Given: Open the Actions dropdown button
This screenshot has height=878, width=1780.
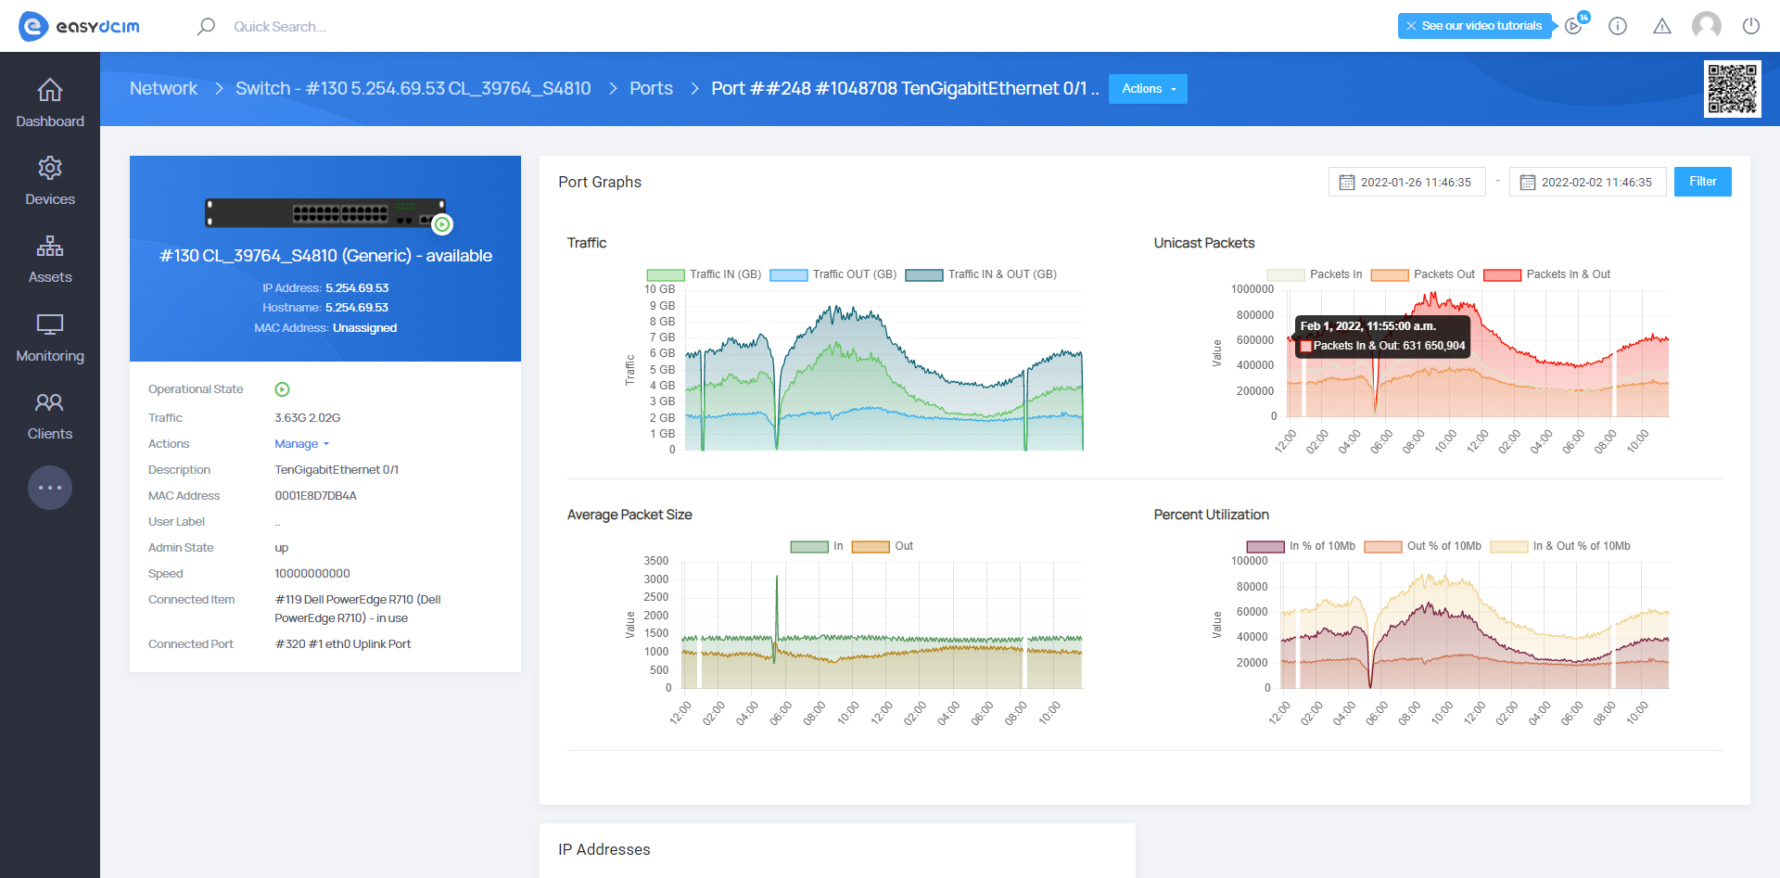Looking at the screenshot, I should (x=1148, y=89).
